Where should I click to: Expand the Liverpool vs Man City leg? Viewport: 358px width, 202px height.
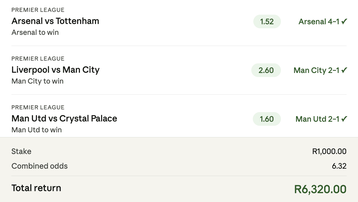click(55, 70)
